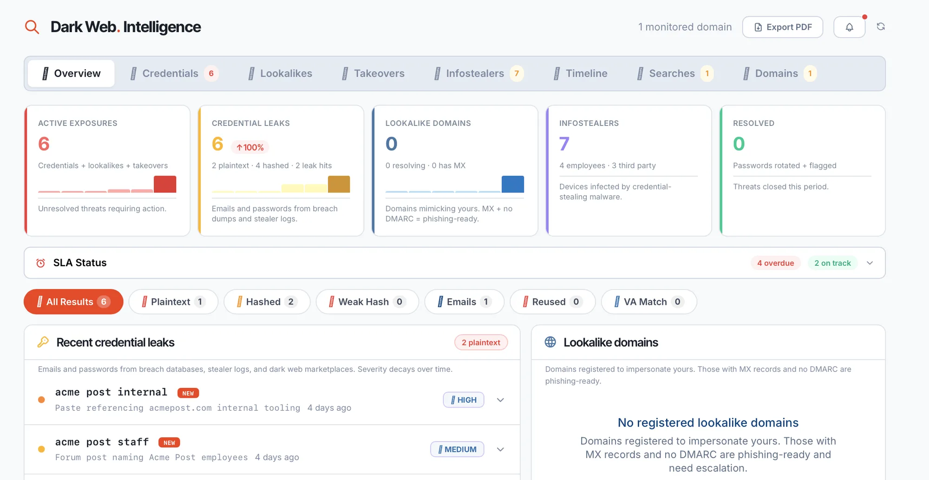Image resolution: width=929 pixels, height=480 pixels.
Task: Expand the SLA Status panel chevron
Action: [x=870, y=263]
